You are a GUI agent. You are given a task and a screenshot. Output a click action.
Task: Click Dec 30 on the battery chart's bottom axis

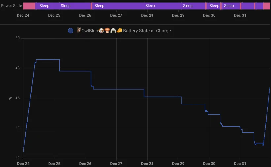[x=209, y=164]
